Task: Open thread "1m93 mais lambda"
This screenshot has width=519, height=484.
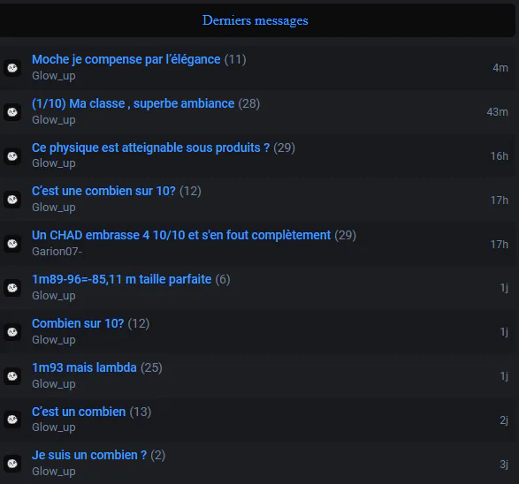Action: tap(84, 367)
